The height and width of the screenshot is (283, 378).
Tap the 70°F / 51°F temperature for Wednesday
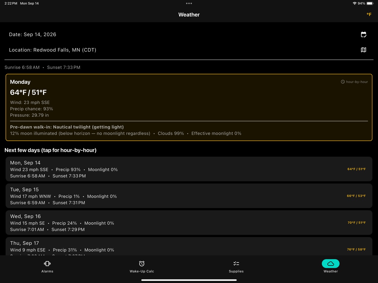coord(357,223)
